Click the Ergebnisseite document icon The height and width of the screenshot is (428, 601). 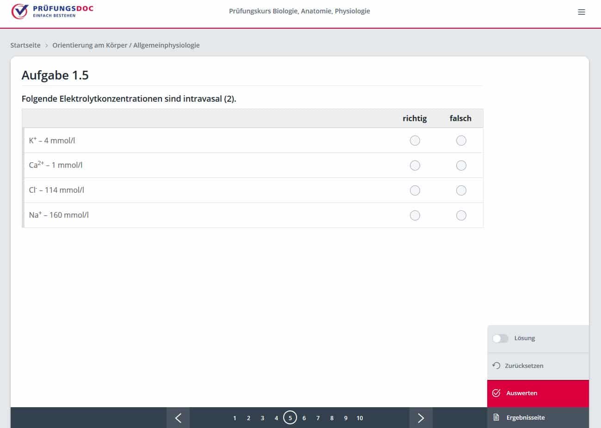496,417
